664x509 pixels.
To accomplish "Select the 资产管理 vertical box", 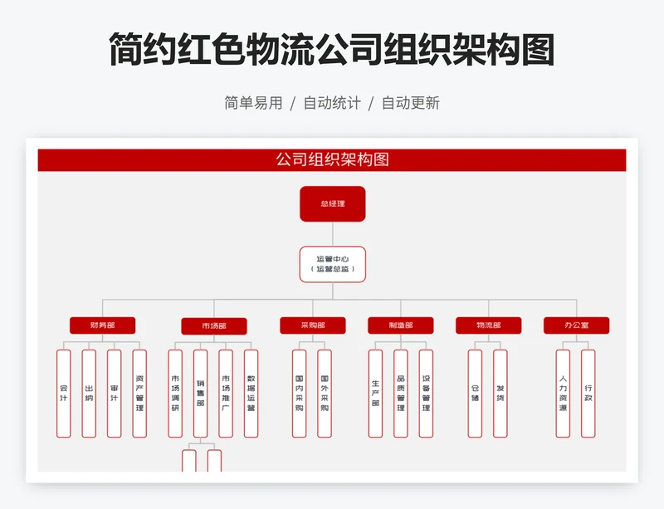I will pyautogui.click(x=139, y=393).
